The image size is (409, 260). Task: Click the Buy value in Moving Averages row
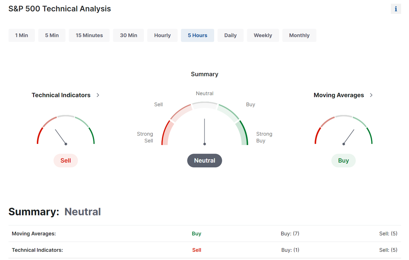(196, 234)
